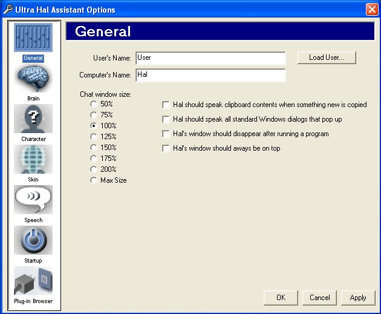Confirm with the OK button
Viewport: 381px width, 314px height.
pos(281,298)
